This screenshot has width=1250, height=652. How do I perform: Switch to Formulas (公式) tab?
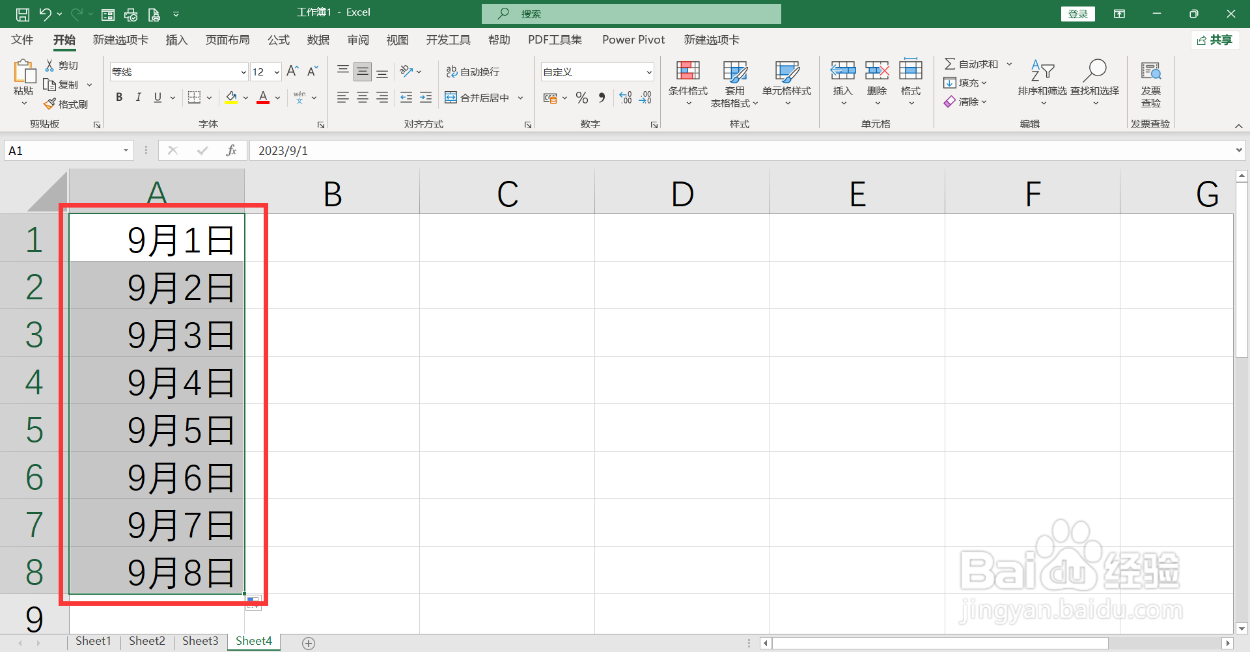point(279,40)
